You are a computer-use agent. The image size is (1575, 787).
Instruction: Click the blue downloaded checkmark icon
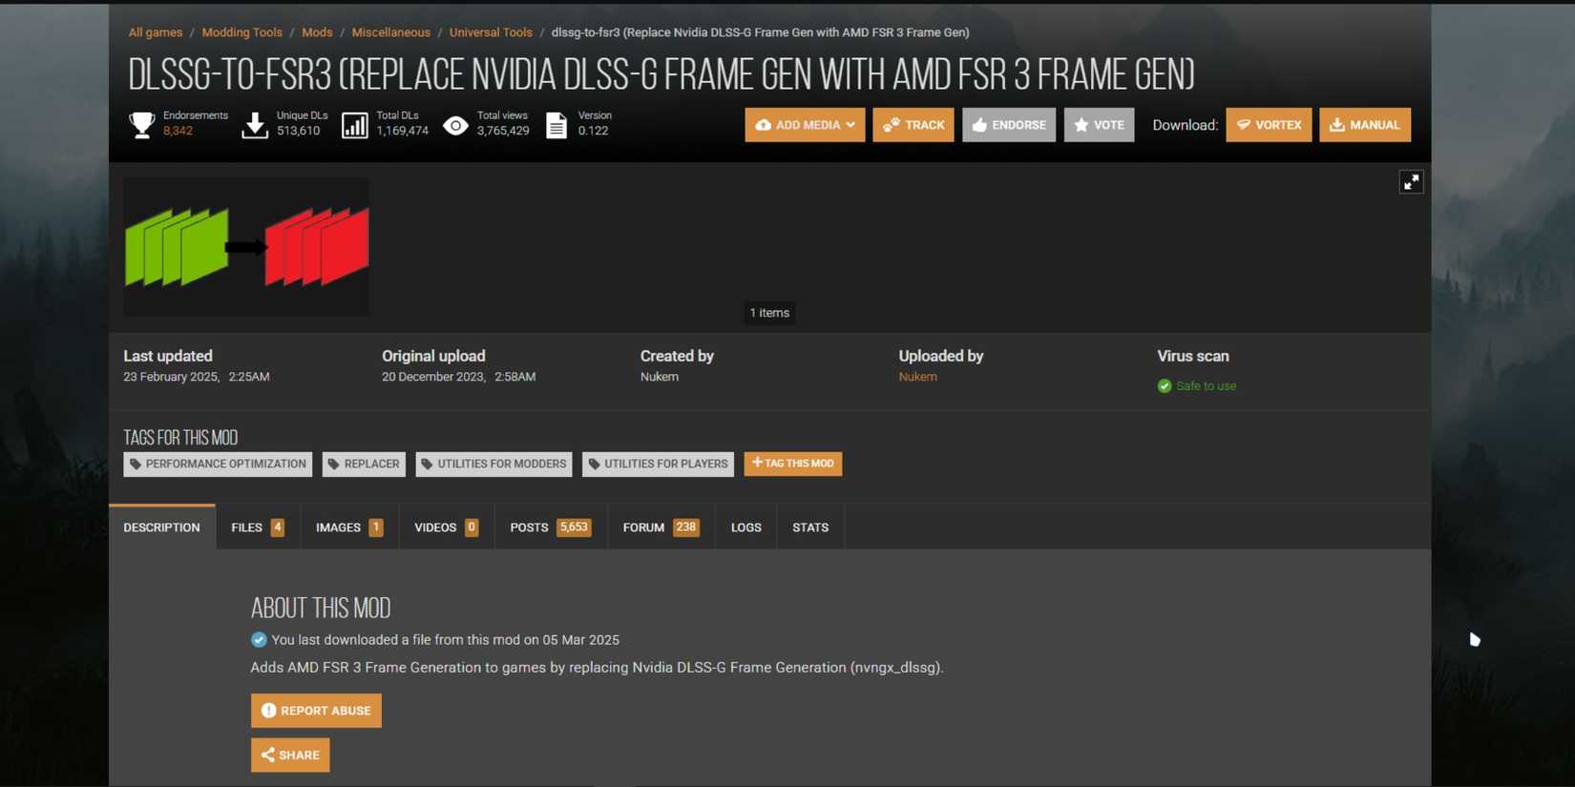click(x=259, y=640)
